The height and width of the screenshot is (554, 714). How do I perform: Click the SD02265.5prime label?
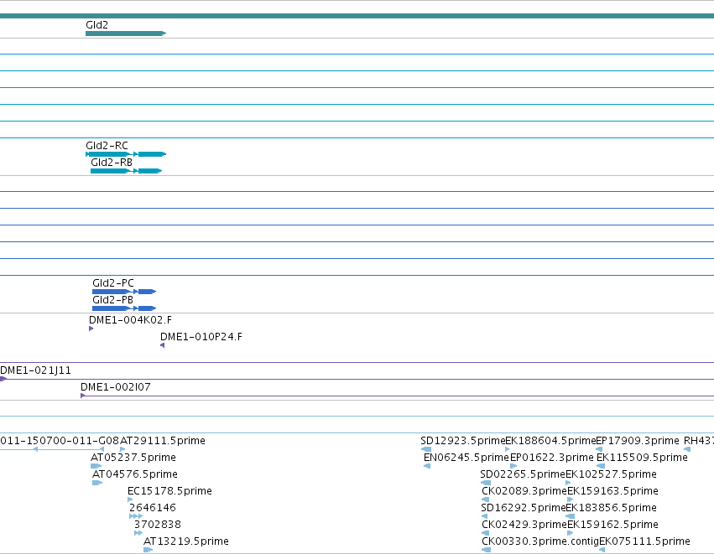[523, 474]
